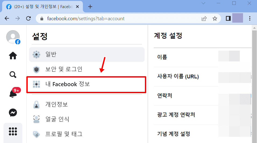Screen dimensions: 257x143
Task: Open the notifications bell
Action: pos(13,93)
